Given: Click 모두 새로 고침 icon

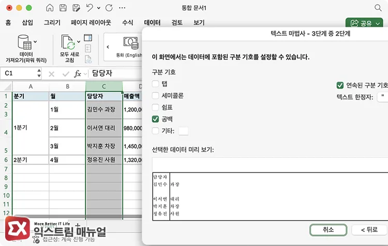Looking at the screenshot, I should pyautogui.click(x=68, y=42).
